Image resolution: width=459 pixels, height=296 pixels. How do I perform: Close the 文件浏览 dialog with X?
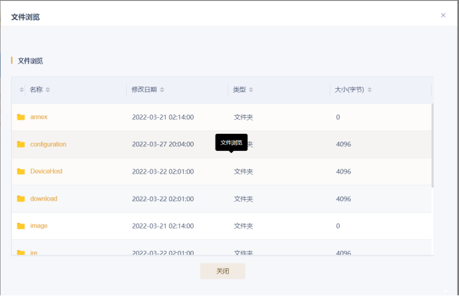coord(443,15)
